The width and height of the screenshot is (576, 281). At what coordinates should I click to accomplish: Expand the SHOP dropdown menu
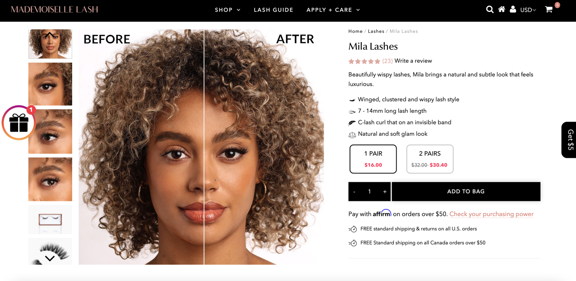[x=228, y=10]
